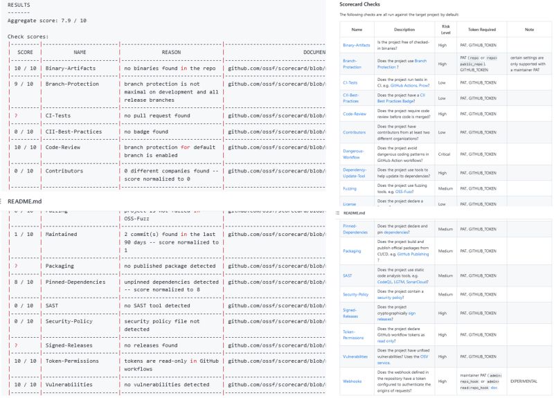Select the README.md label above Pinned-Dependencies table
This screenshot has height=398, width=554.
354,213
